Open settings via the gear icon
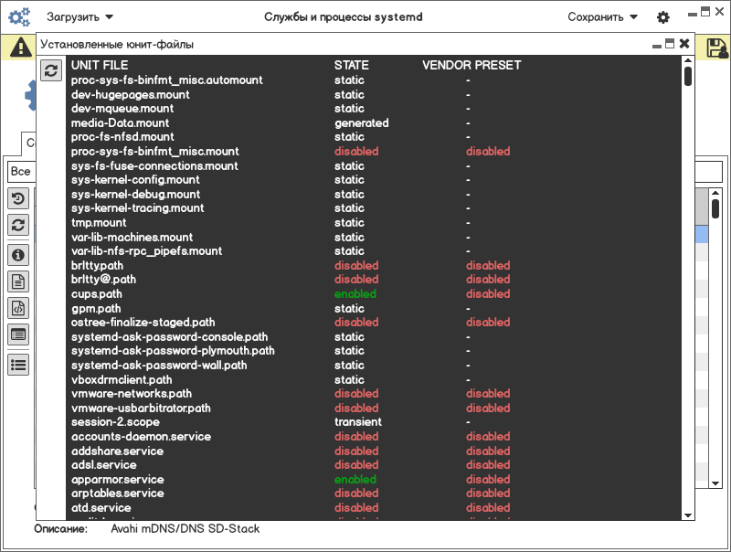 pos(662,17)
